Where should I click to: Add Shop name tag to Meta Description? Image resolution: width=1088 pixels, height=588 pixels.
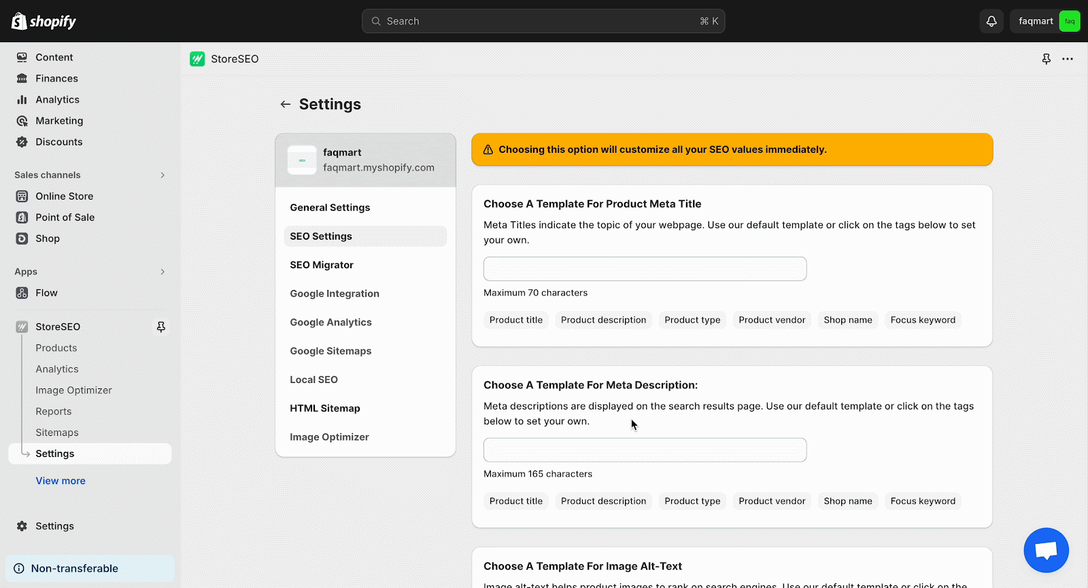click(x=848, y=501)
